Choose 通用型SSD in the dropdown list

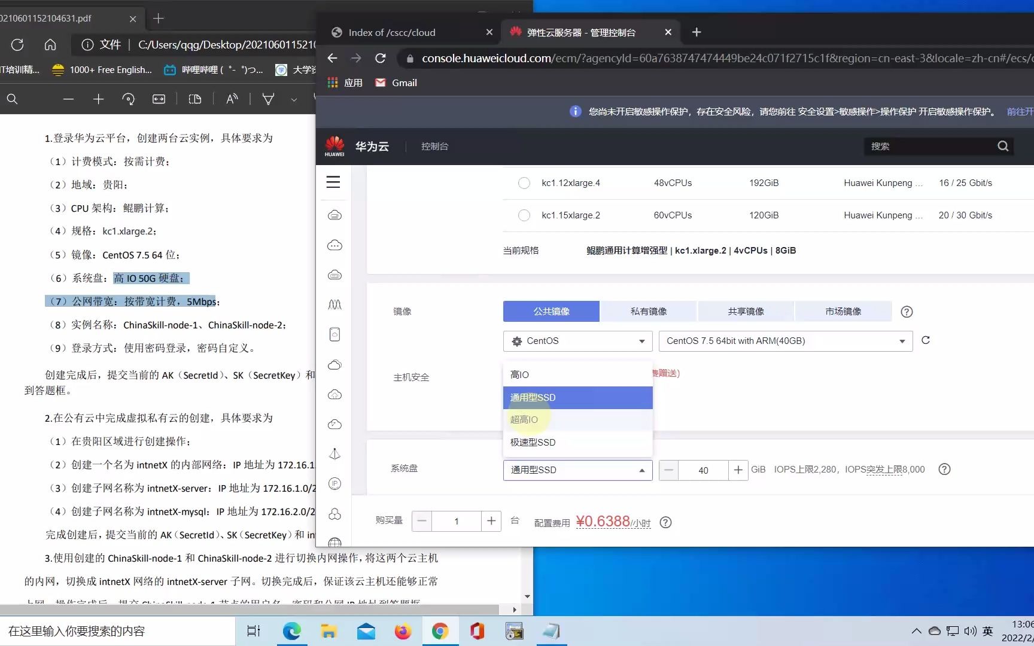tap(577, 398)
